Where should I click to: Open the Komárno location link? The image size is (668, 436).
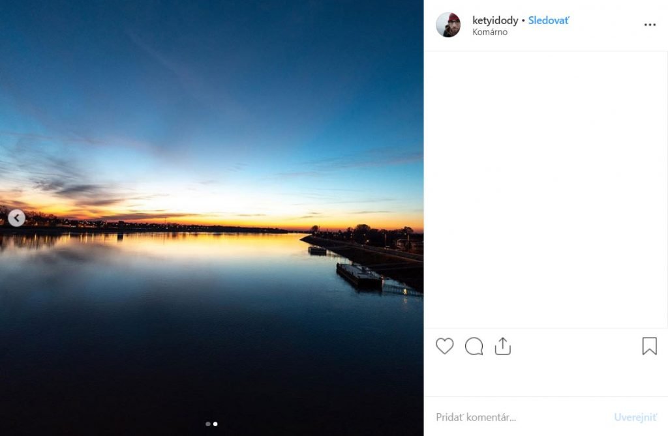490,32
